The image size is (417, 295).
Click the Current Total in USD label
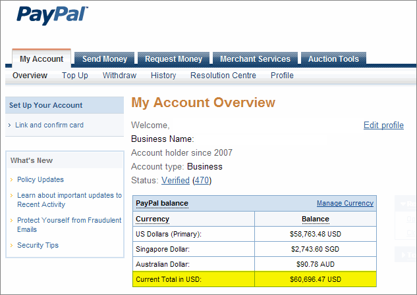click(169, 279)
